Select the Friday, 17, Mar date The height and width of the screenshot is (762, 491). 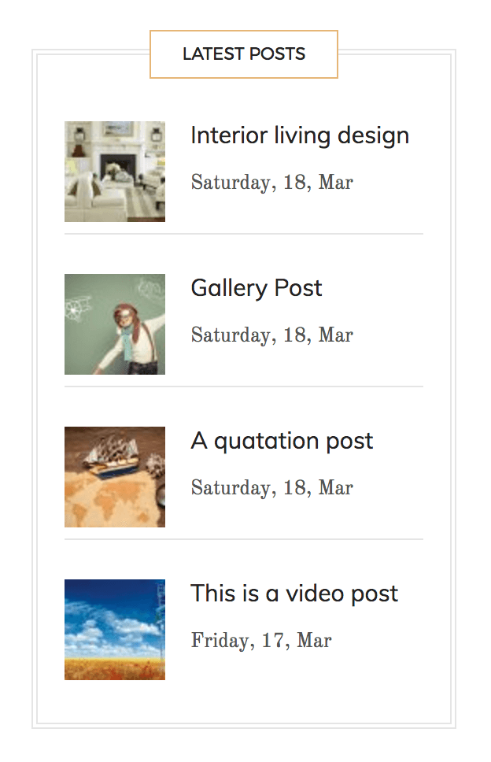[261, 641]
